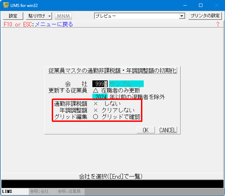225x196 pixels.
Task: Switch to the 参照:会社 tab
Action: 39,192
